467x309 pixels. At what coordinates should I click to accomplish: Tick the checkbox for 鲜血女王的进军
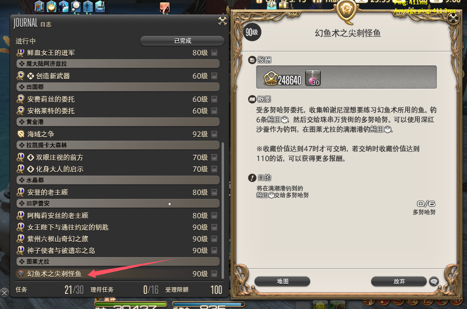214,53
